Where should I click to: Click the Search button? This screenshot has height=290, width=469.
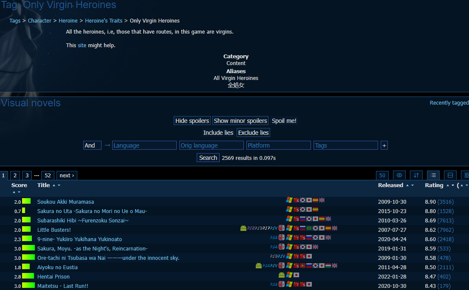pyautogui.click(x=208, y=158)
